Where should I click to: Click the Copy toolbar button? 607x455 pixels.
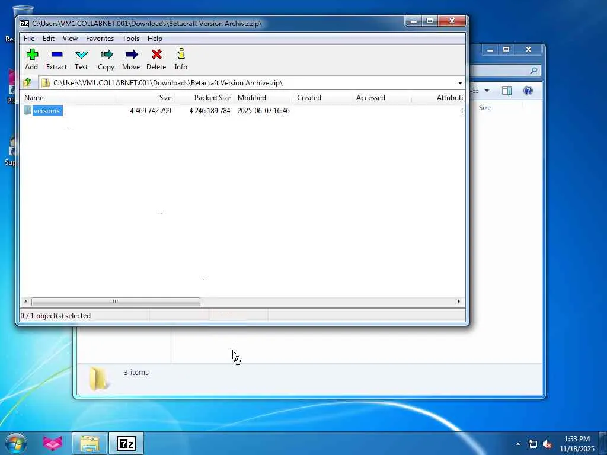coord(106,60)
